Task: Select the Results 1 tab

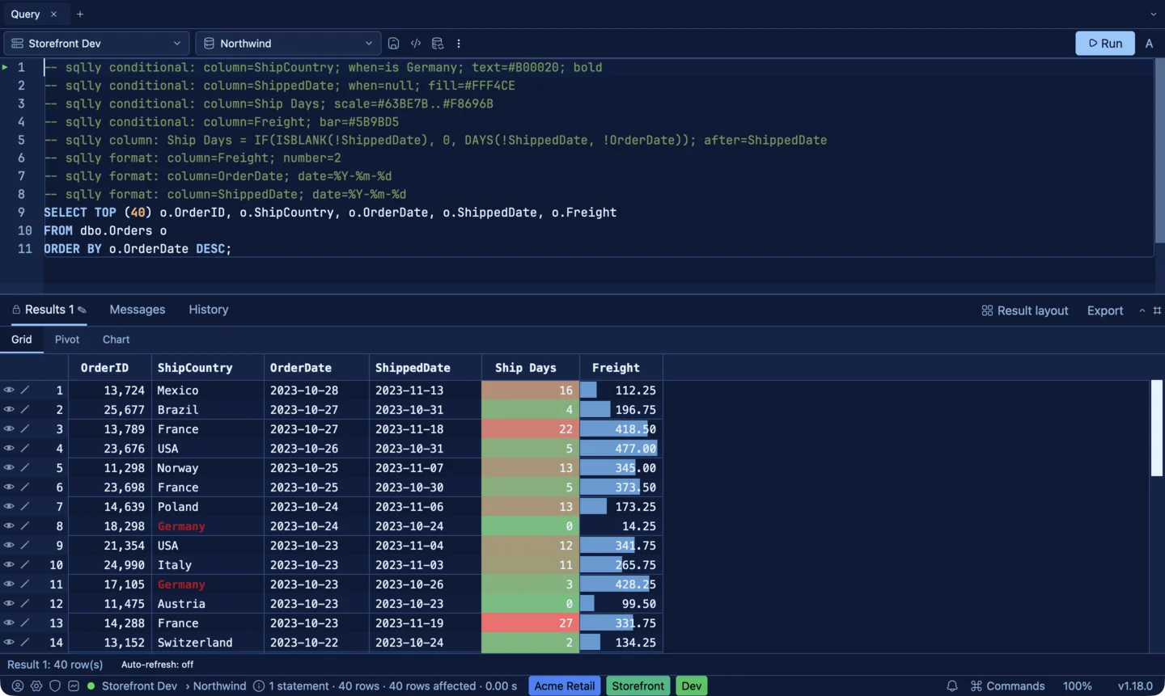Action: click(x=49, y=310)
